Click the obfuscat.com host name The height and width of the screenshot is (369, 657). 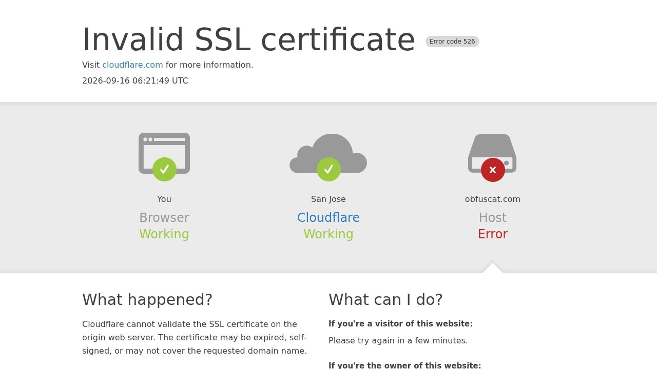pos(493,199)
